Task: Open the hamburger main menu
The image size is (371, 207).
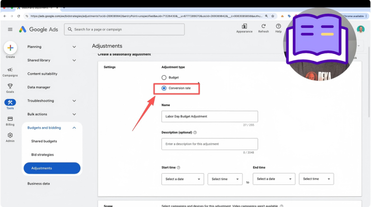Action: pyautogui.click(x=10, y=29)
